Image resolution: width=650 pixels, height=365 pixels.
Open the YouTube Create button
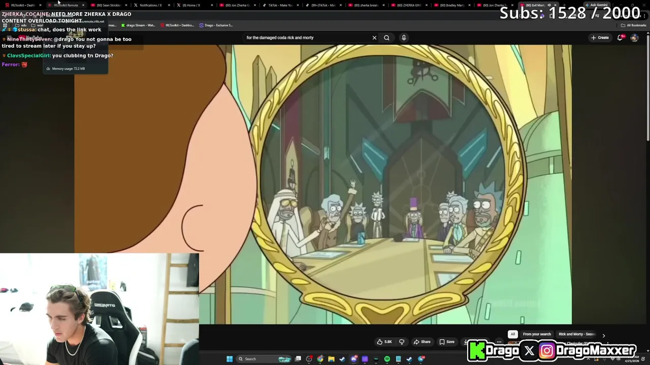[x=600, y=38]
